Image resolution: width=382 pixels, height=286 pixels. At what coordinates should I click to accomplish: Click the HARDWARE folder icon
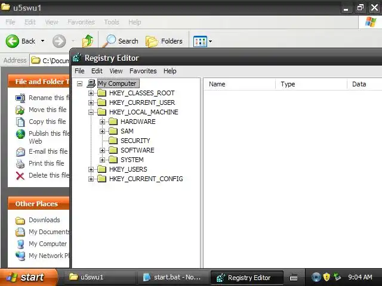pyautogui.click(x=113, y=122)
